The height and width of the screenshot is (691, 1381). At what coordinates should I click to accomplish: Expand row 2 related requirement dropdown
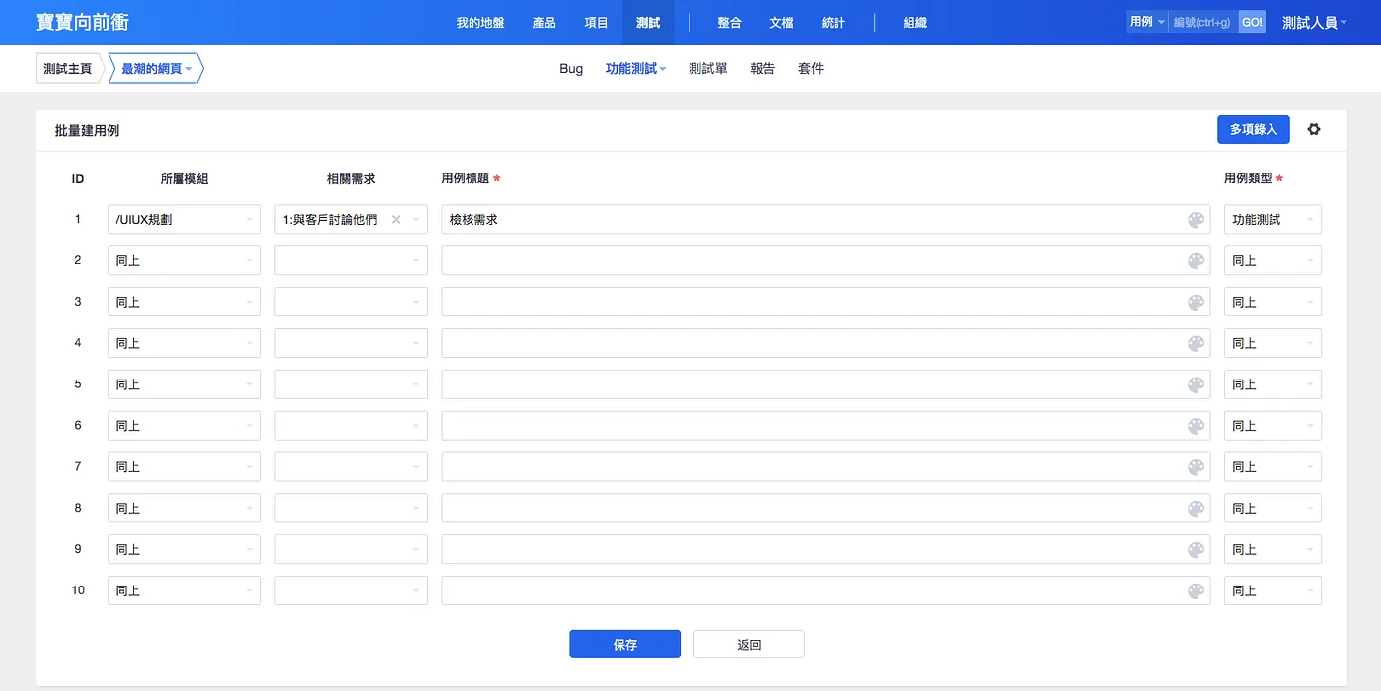[x=351, y=261]
